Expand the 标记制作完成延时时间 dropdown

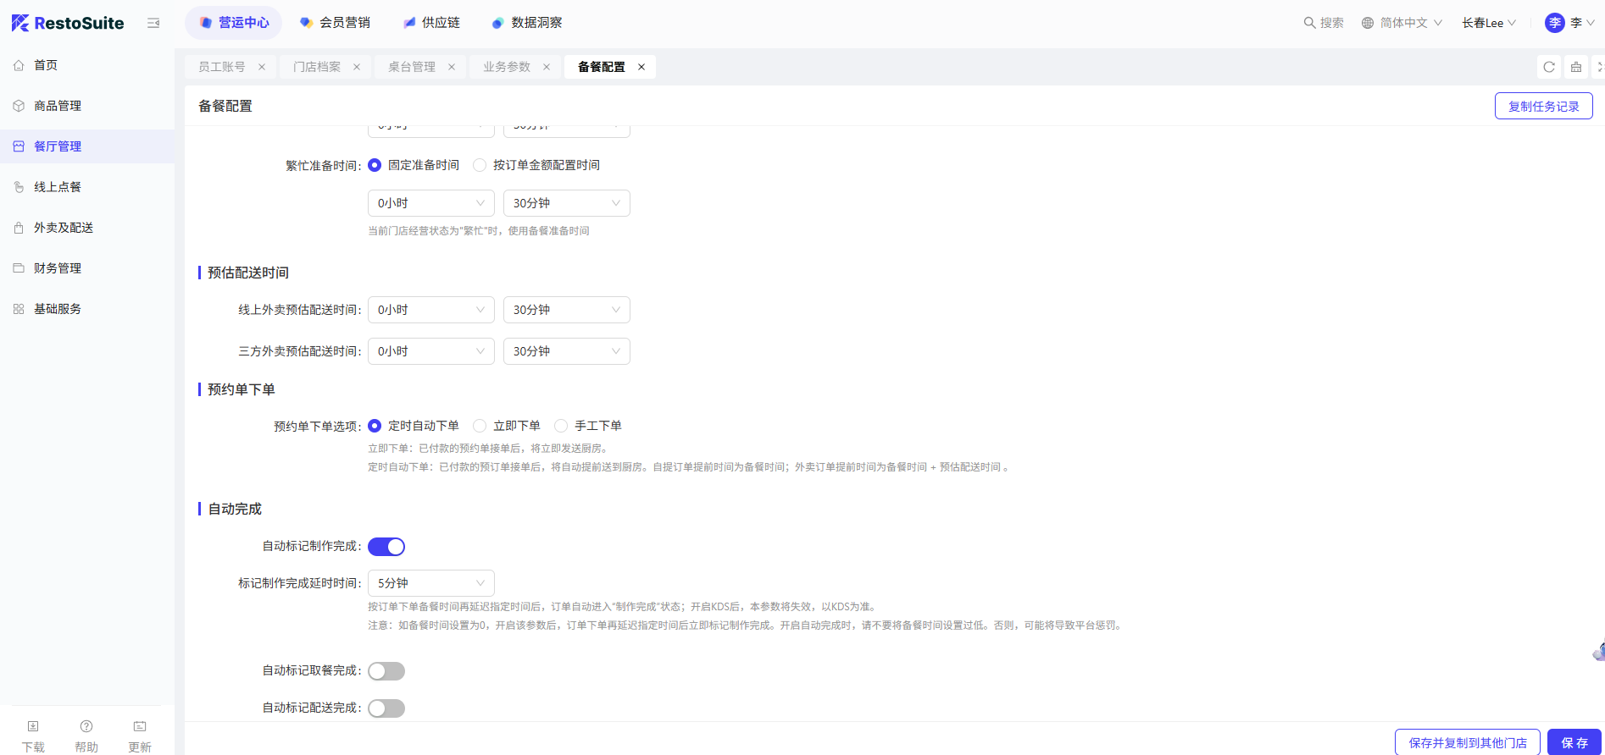pyautogui.click(x=430, y=583)
